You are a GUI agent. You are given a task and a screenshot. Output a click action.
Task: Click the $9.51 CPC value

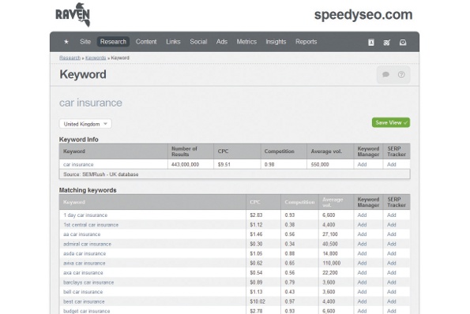pyautogui.click(x=224, y=164)
